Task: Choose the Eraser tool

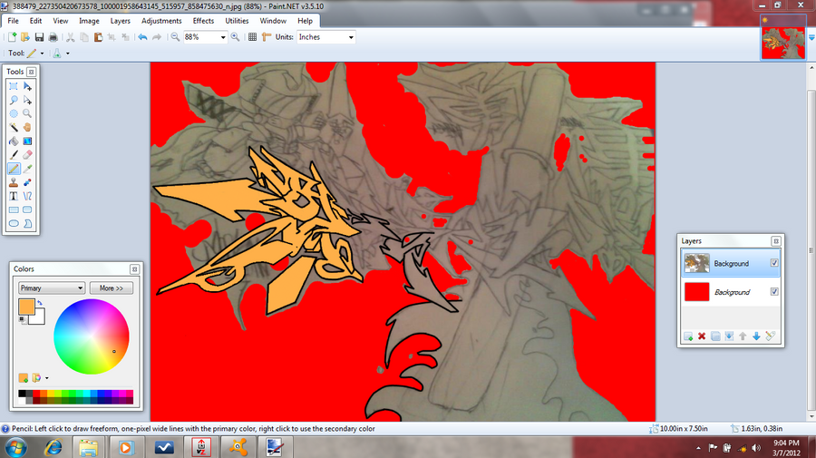Action: coord(27,154)
